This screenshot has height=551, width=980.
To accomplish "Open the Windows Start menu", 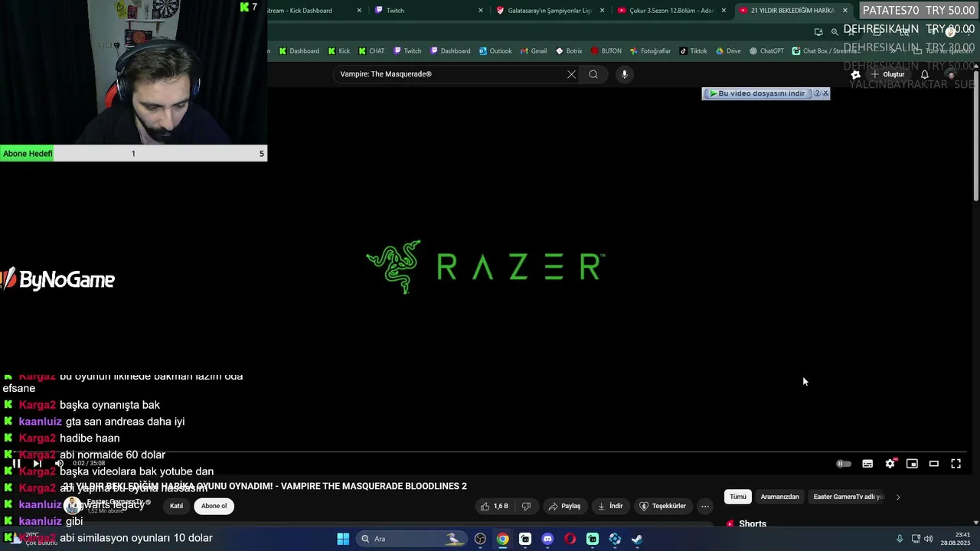I will tap(343, 539).
